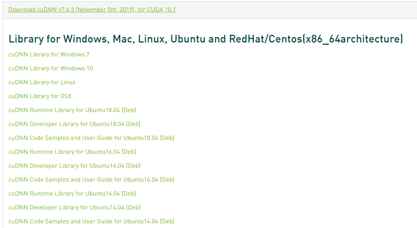
Task: Download cuDNN Runtime Library for Ubuntu16.04
Action: 72,152
